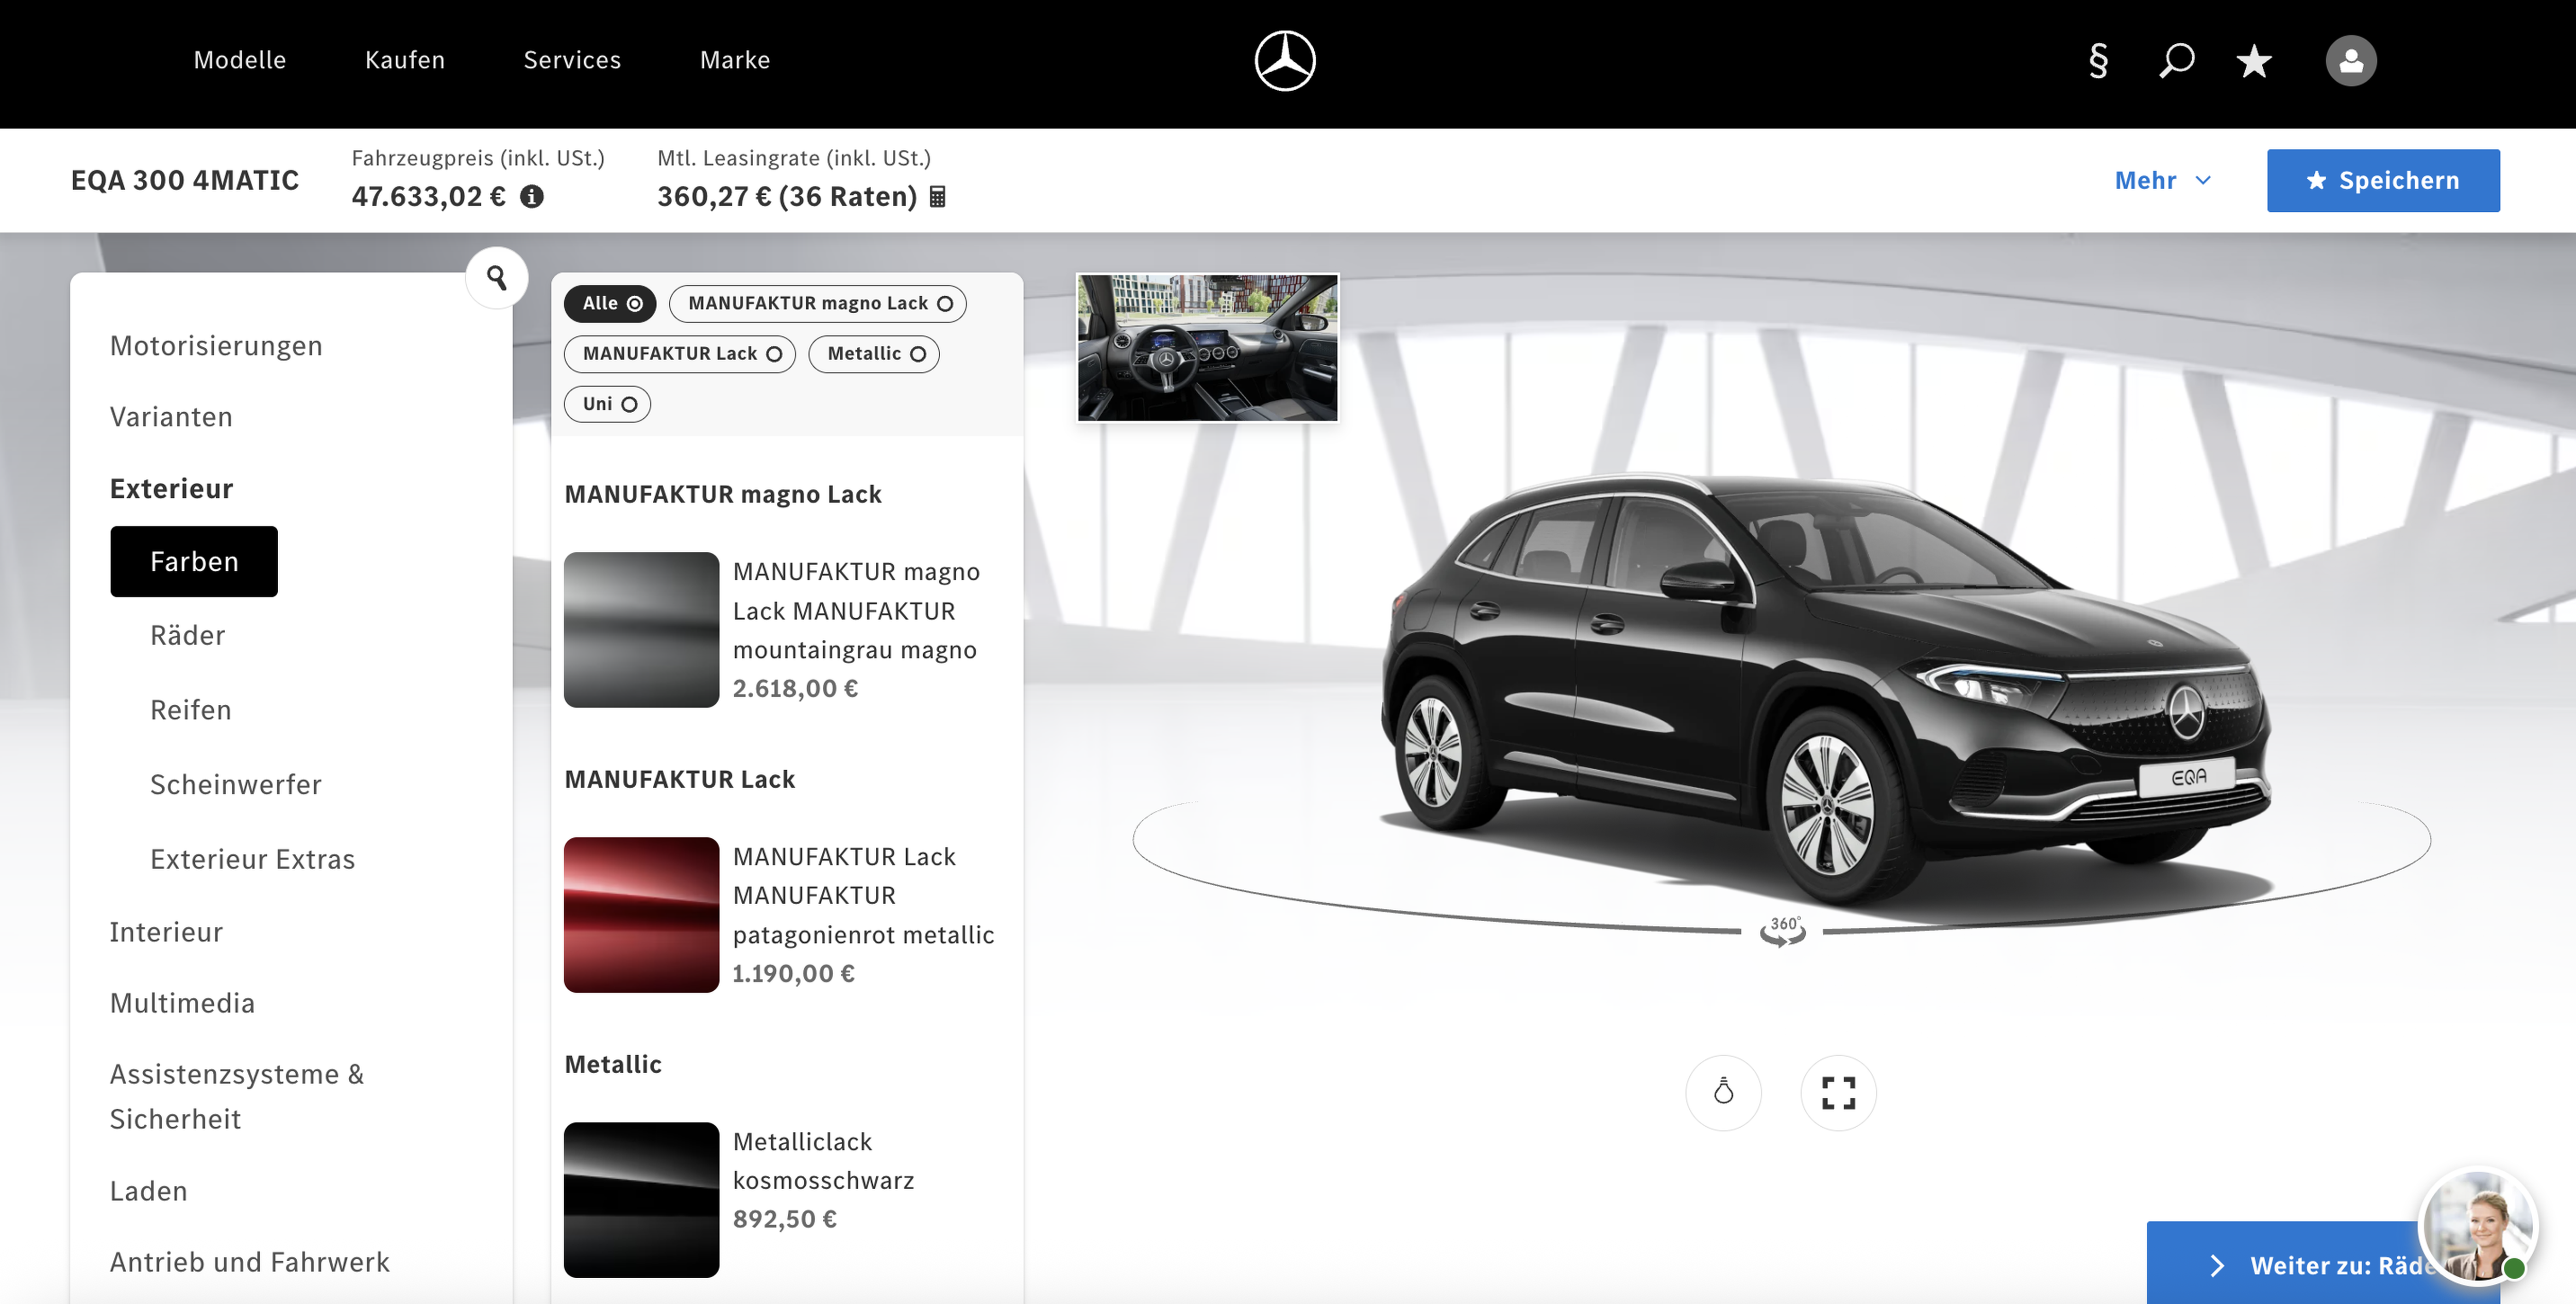
Task: Open the Modelle navigation menu
Action: coord(240,60)
